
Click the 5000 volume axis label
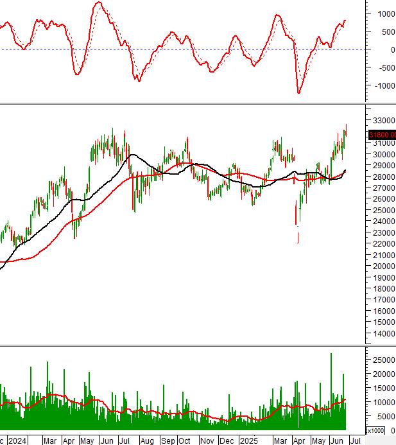point(386,417)
